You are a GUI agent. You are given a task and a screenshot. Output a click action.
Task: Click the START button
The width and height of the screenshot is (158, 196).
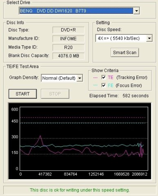pos(22,94)
